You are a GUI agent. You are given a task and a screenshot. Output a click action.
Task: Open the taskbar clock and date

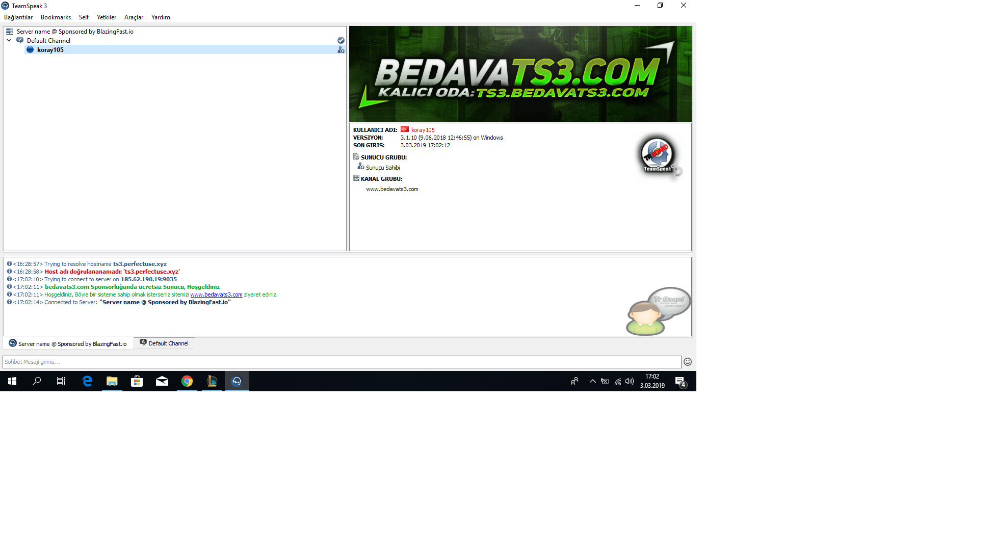tap(652, 381)
